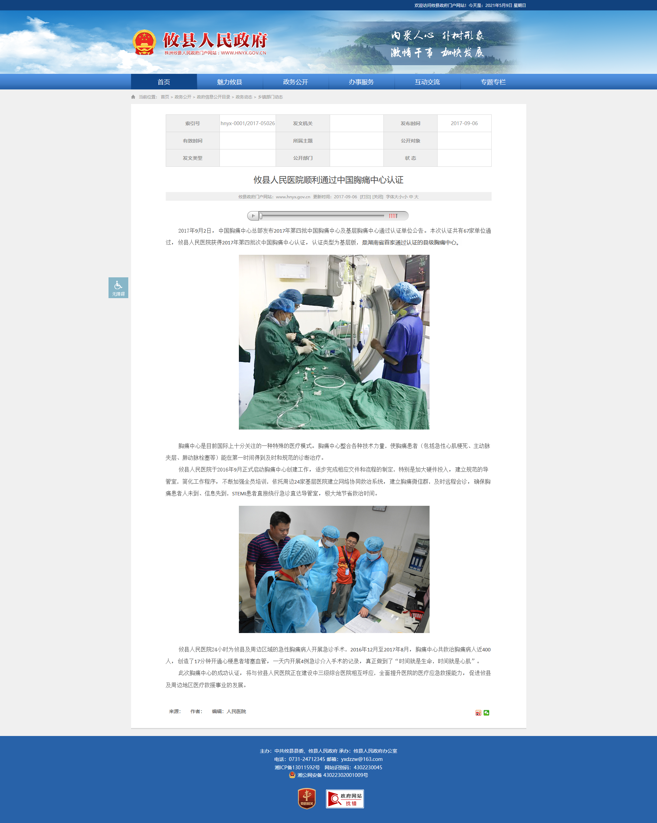Open the 政务公开 navigation tab
This screenshot has width=657, height=823.
pos(295,82)
